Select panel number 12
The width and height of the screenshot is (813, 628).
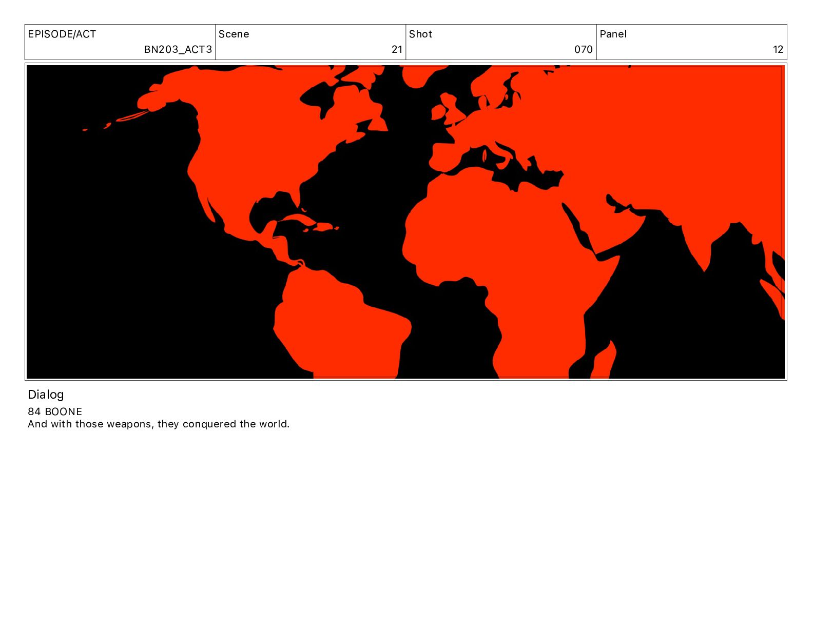point(778,50)
